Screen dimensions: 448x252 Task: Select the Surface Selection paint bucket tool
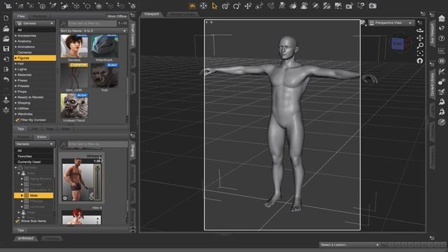(293, 6)
